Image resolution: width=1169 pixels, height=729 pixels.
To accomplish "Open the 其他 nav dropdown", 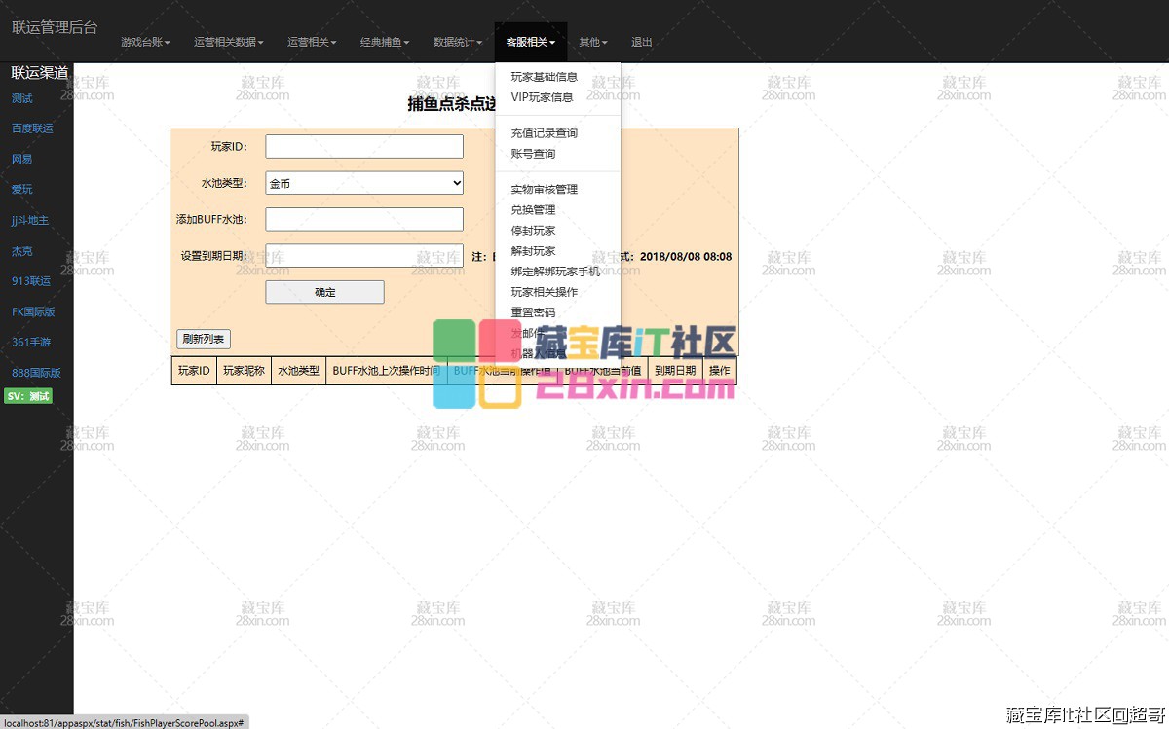I will pyautogui.click(x=593, y=43).
